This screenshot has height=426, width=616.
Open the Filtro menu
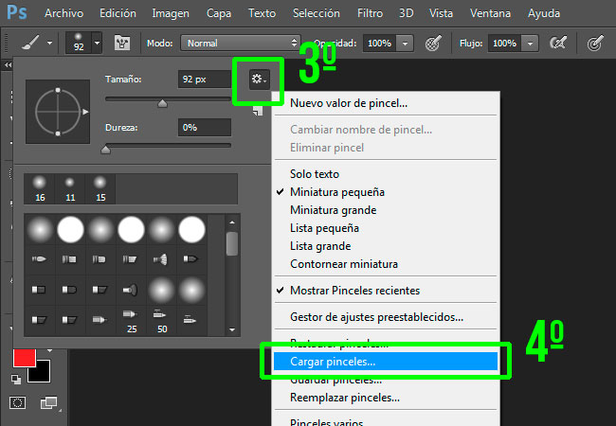pos(370,13)
